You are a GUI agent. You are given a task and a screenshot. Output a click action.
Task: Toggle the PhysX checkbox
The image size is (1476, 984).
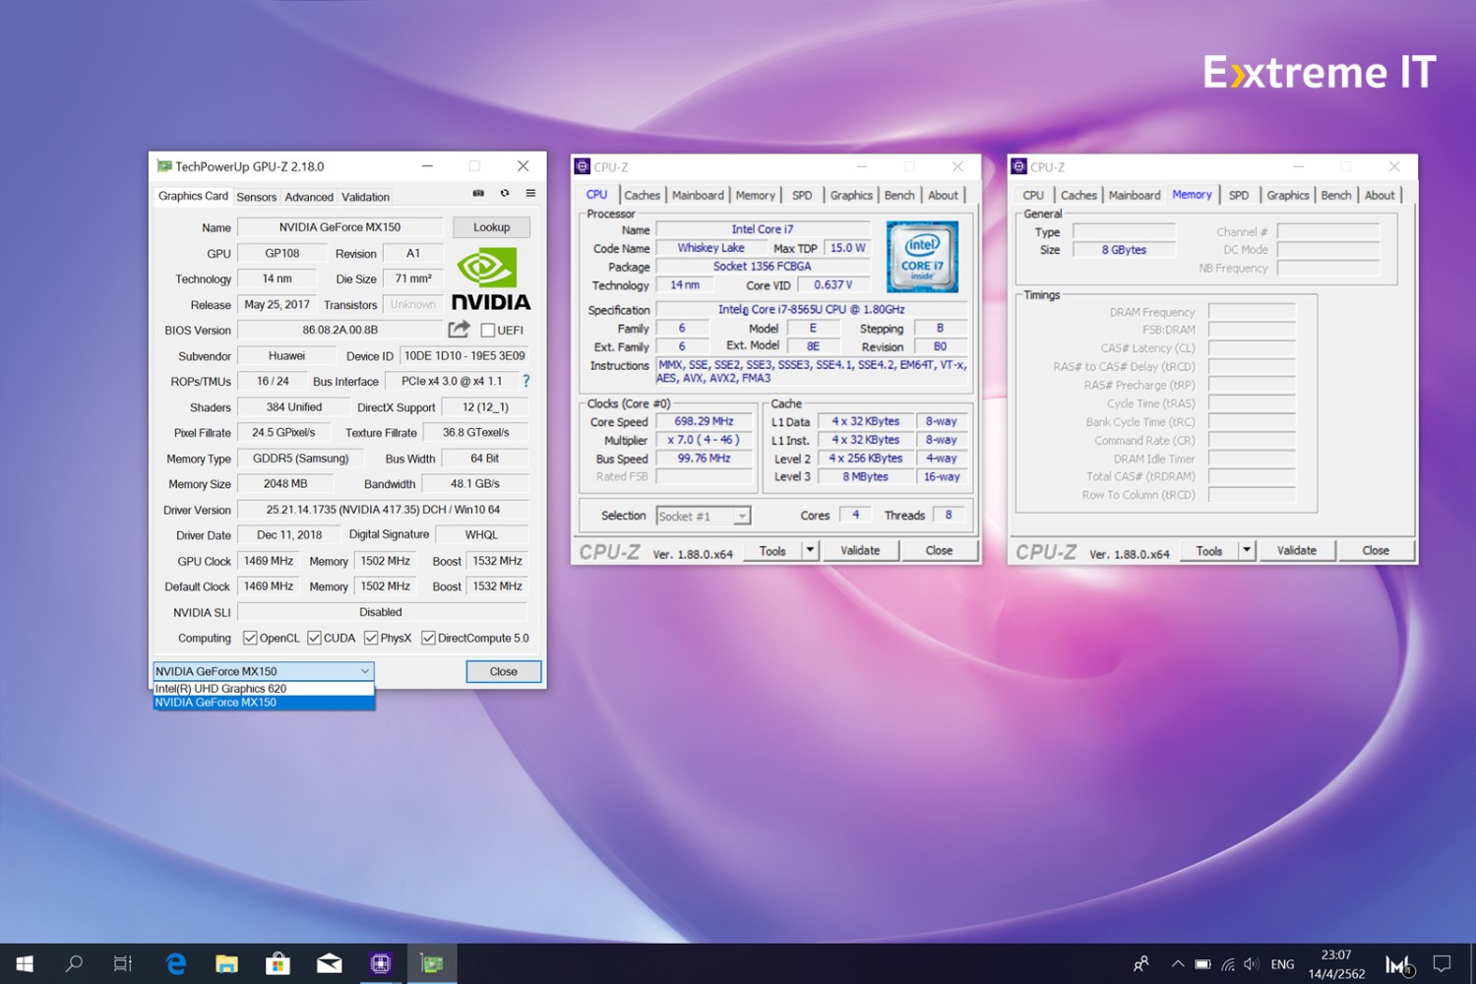point(371,638)
